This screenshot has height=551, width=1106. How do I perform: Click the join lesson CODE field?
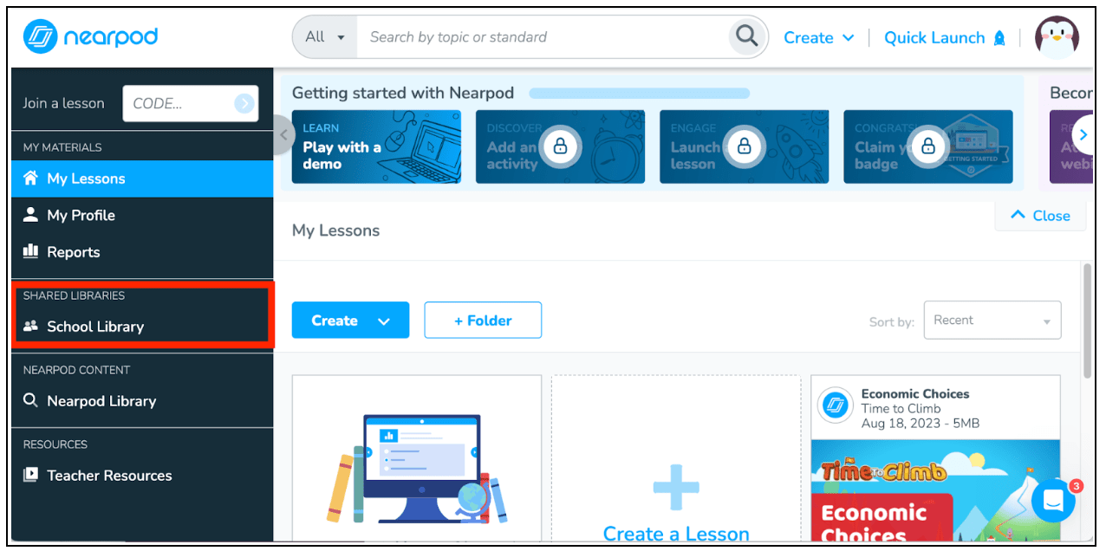pos(190,103)
